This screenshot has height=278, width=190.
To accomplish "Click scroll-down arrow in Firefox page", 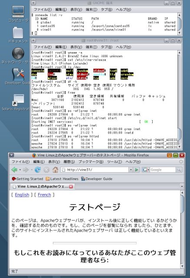I will (x=182, y=266).
